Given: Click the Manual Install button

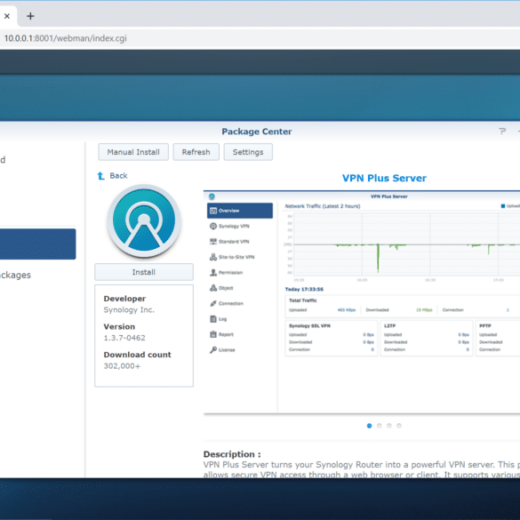Looking at the screenshot, I should tap(133, 152).
